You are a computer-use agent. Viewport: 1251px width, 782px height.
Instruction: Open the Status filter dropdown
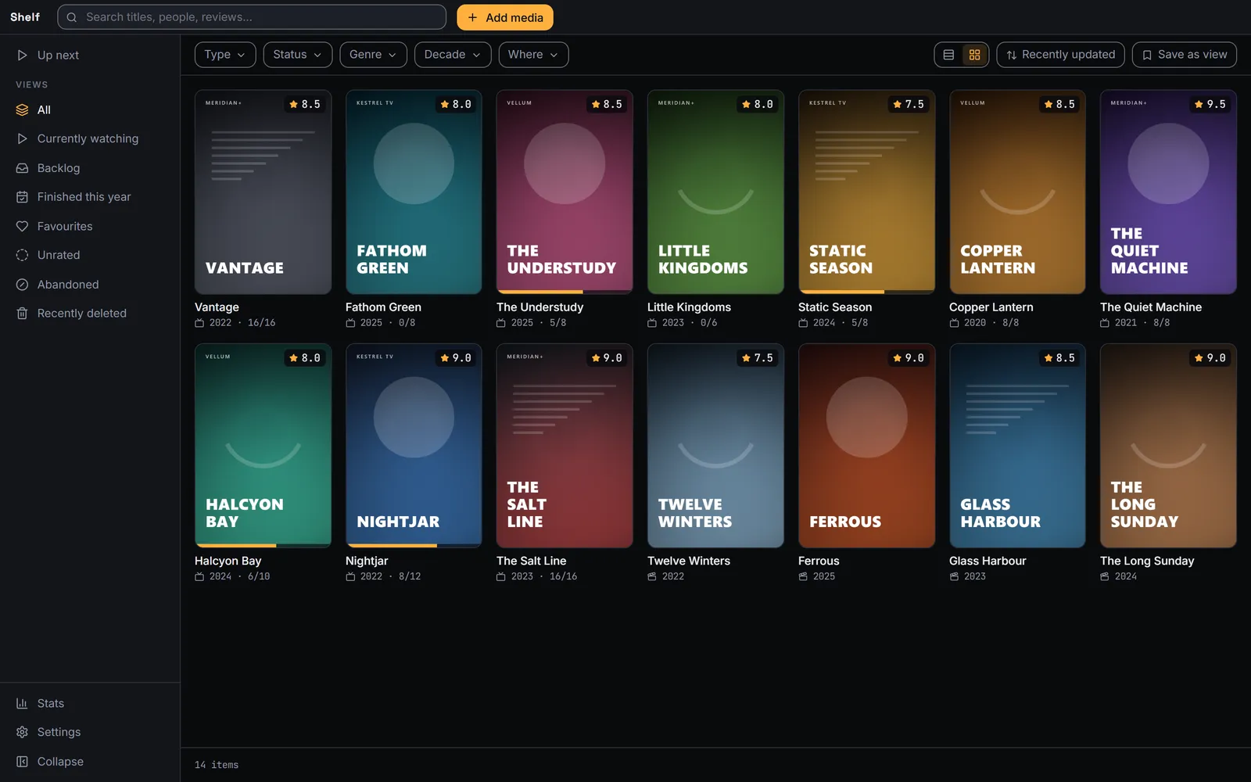click(x=298, y=55)
